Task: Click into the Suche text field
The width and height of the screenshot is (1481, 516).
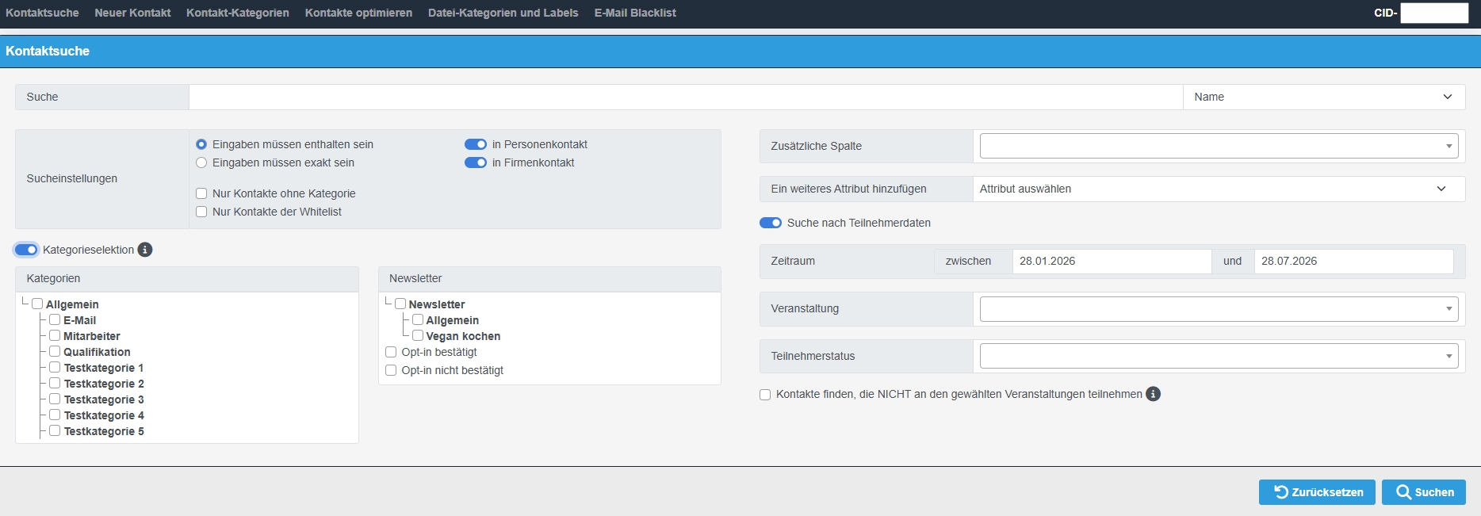Action: tap(685, 97)
